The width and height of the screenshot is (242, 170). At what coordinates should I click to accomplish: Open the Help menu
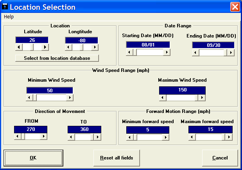pos(9,17)
